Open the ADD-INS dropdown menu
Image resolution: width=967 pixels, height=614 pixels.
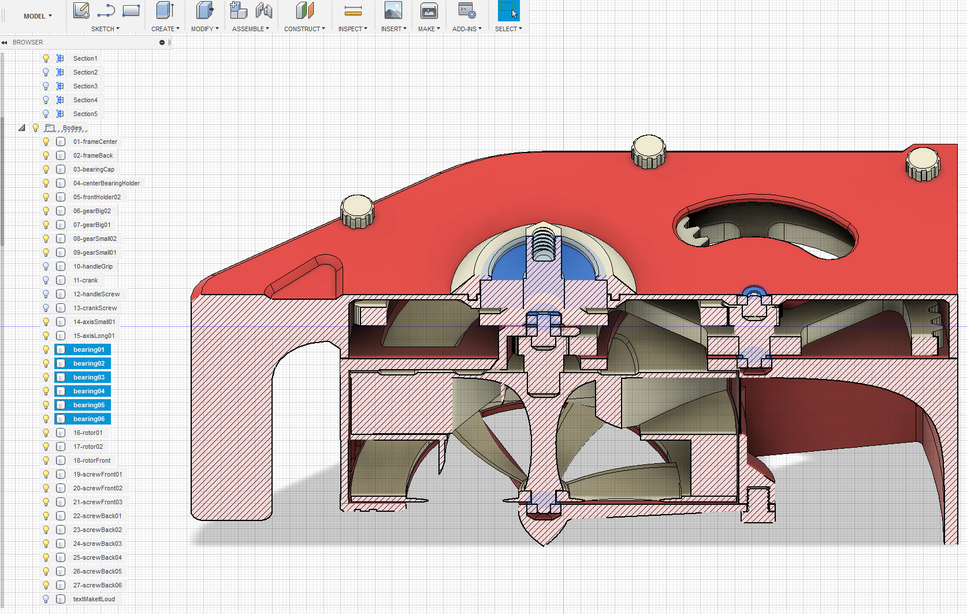coord(467,29)
